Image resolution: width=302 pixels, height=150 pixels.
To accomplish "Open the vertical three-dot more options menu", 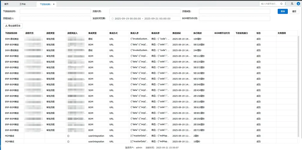I will 285,4.
